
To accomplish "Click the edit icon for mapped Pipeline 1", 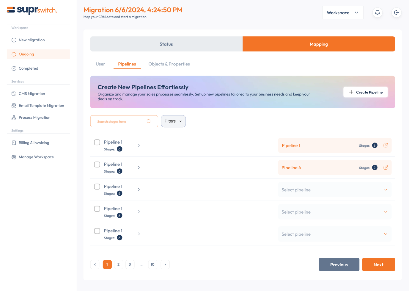I will (386, 145).
